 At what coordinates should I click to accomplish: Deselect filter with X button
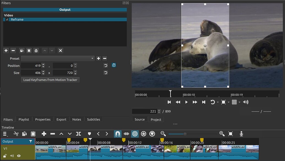click(61, 51)
